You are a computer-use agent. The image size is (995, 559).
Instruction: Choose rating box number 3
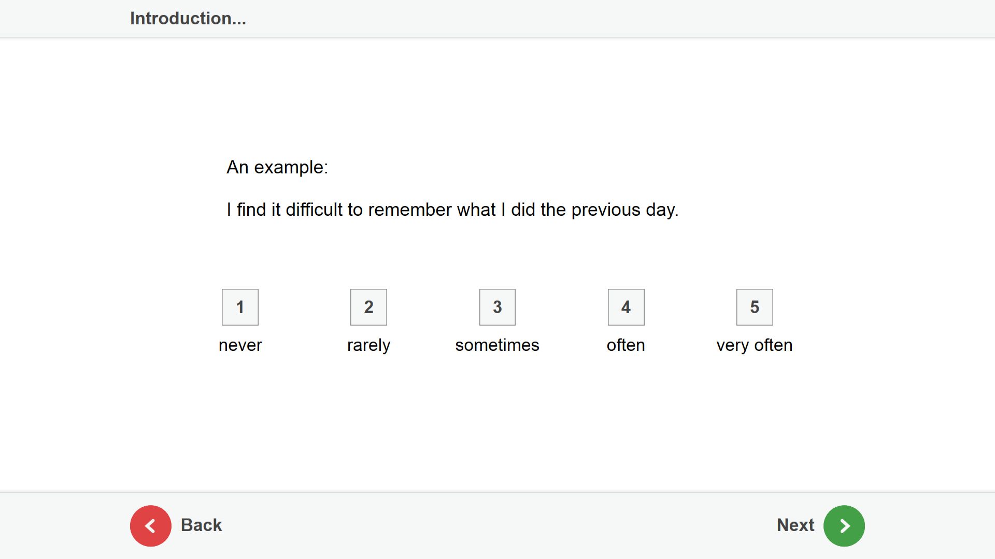(x=497, y=307)
